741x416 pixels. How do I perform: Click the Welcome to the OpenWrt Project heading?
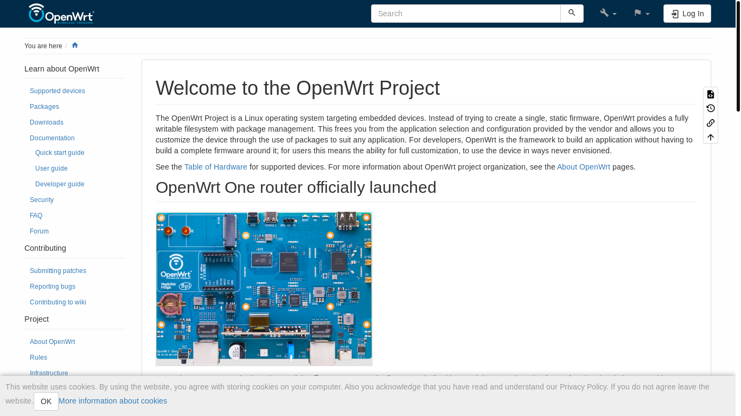click(x=298, y=88)
